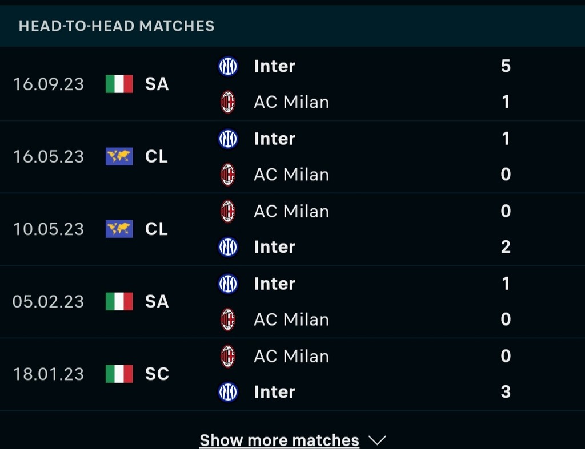Click the Show more matches link
The image size is (585, 449).
click(x=279, y=440)
